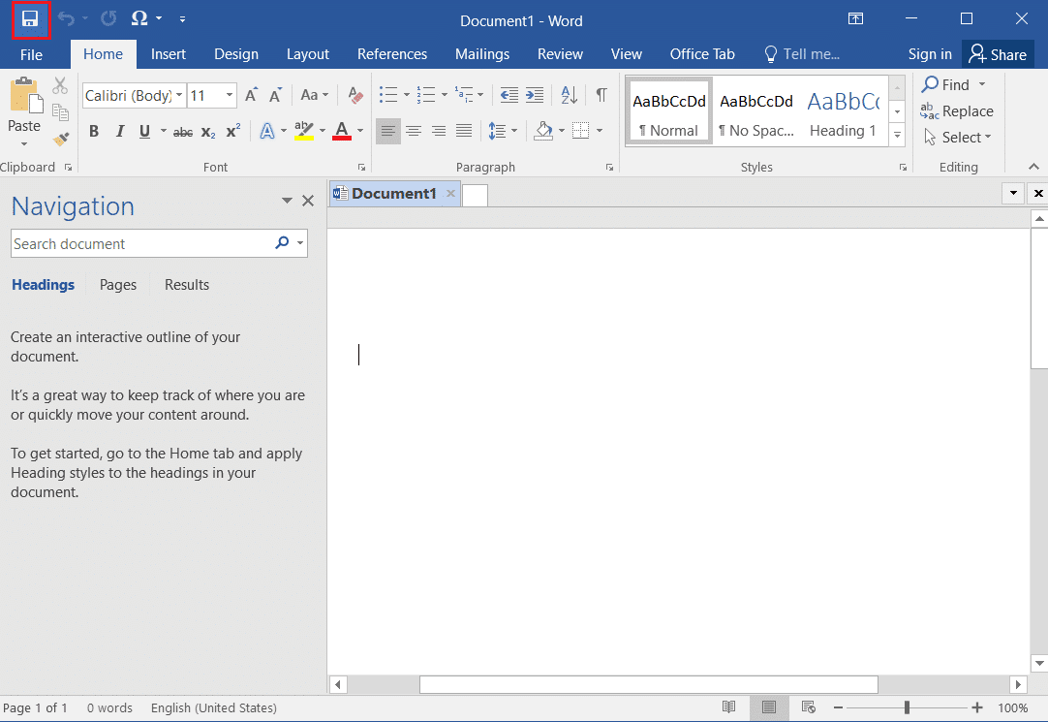The image size is (1048, 722).
Task: Sort text with the A-Z sort icon
Action: 570,95
